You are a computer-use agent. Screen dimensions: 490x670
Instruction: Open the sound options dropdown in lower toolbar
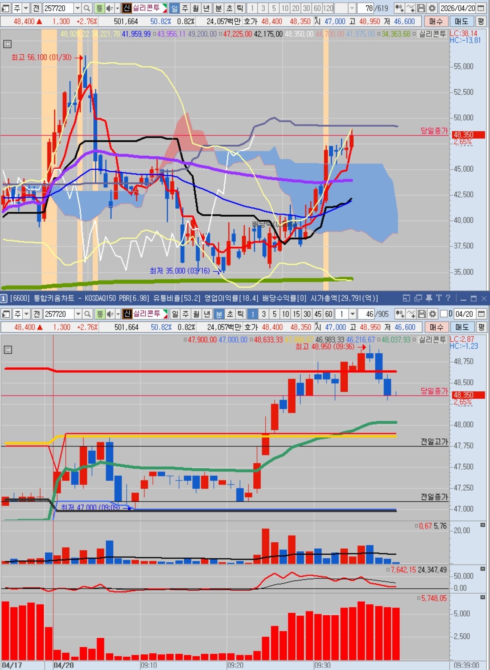pyautogui.click(x=118, y=314)
